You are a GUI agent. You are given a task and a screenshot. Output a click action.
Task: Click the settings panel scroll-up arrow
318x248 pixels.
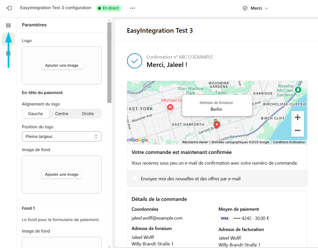click(x=109, y=20)
